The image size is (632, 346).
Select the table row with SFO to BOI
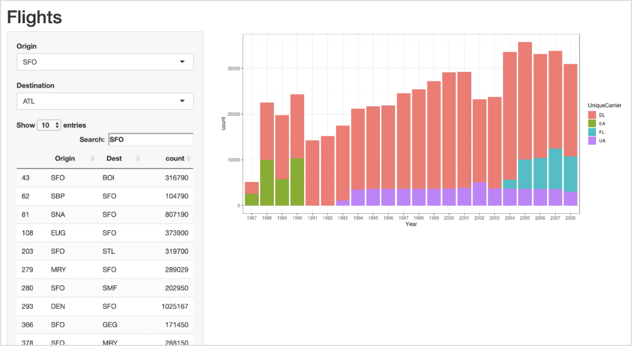coord(105,178)
